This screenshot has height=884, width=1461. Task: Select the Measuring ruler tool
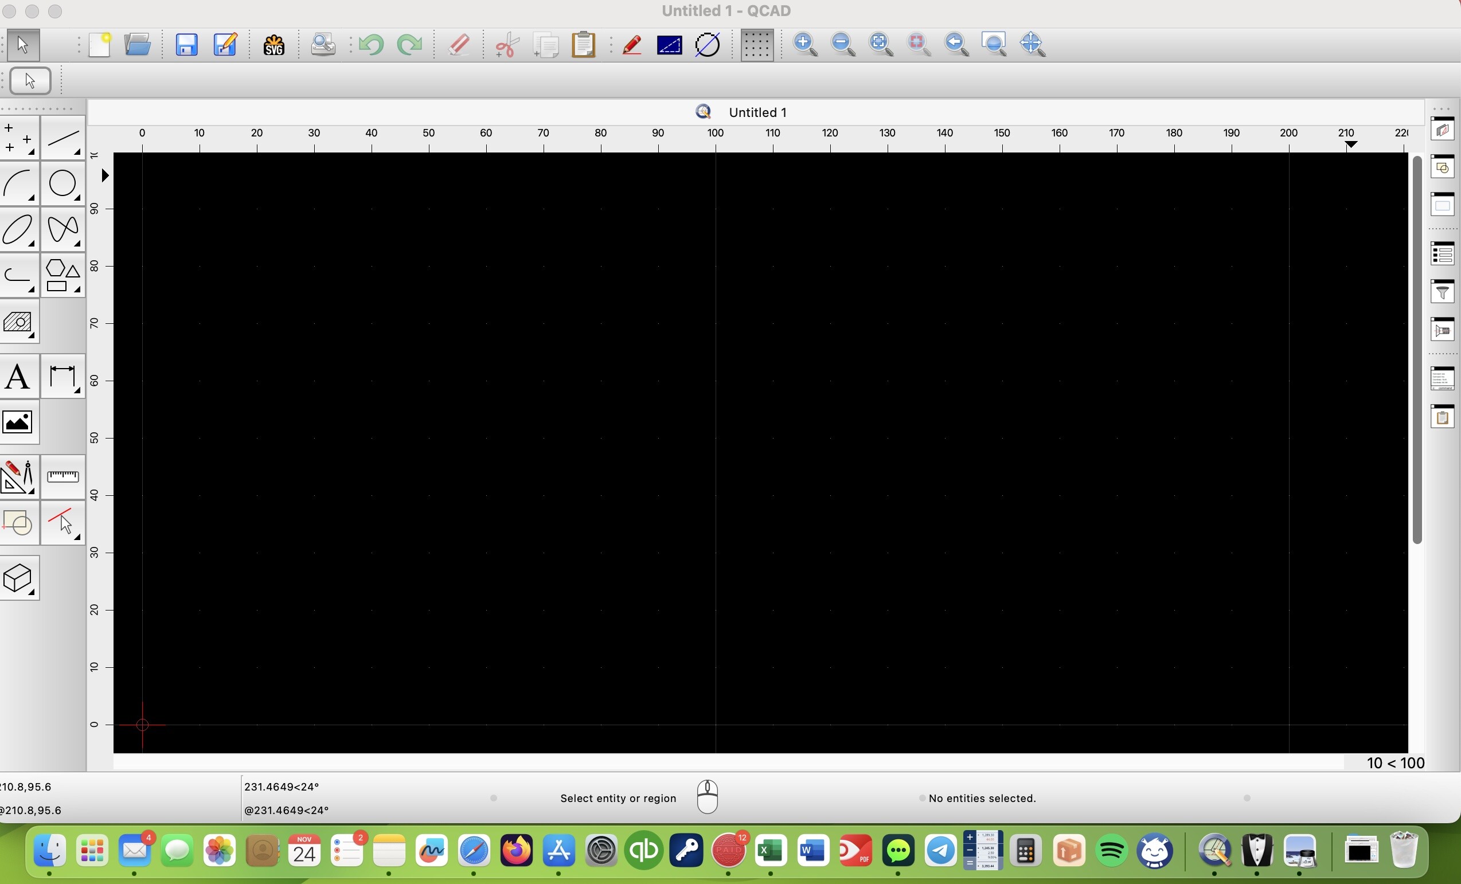tap(62, 477)
